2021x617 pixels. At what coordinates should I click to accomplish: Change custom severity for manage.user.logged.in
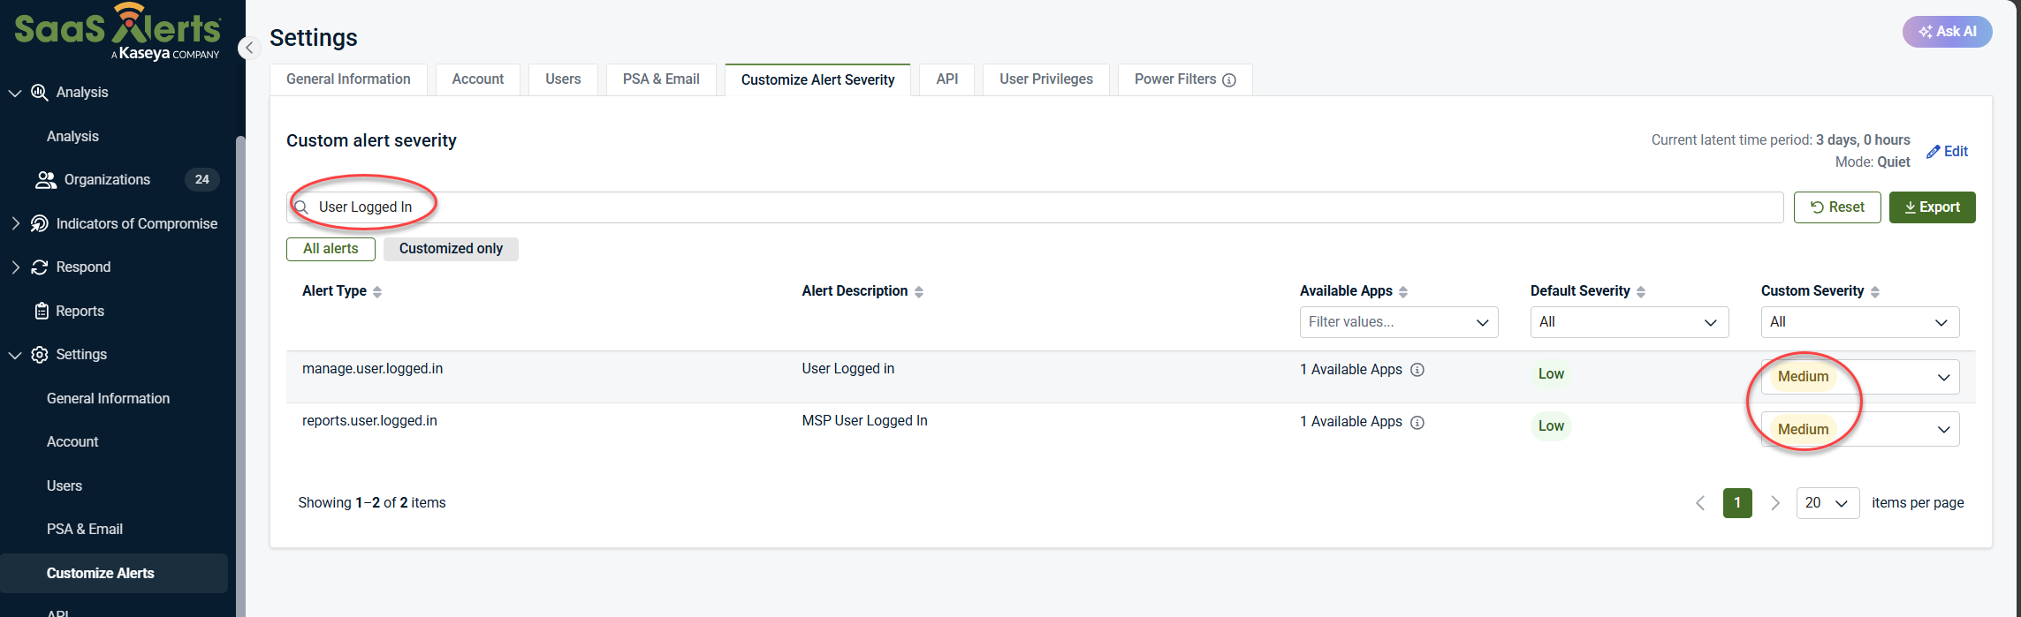(1859, 377)
